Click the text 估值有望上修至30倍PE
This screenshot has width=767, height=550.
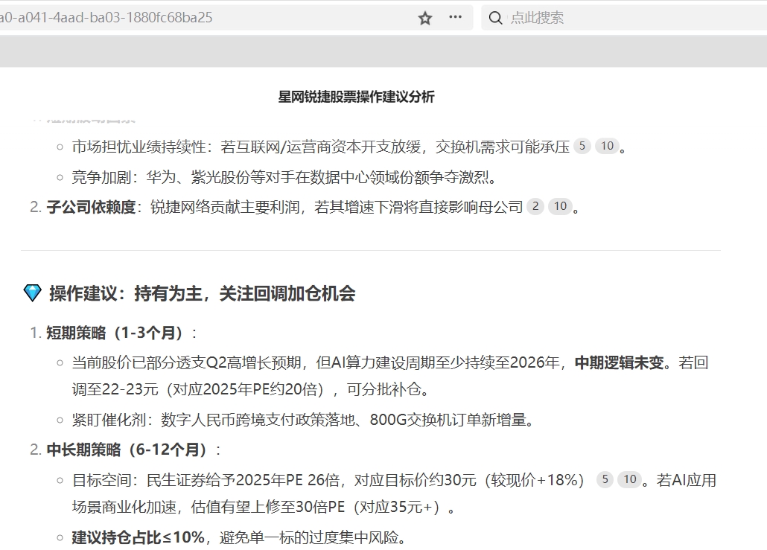(x=268, y=507)
